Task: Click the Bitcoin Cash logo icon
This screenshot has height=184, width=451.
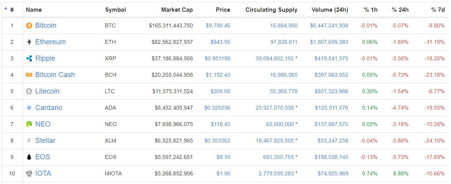Action: click(x=29, y=75)
